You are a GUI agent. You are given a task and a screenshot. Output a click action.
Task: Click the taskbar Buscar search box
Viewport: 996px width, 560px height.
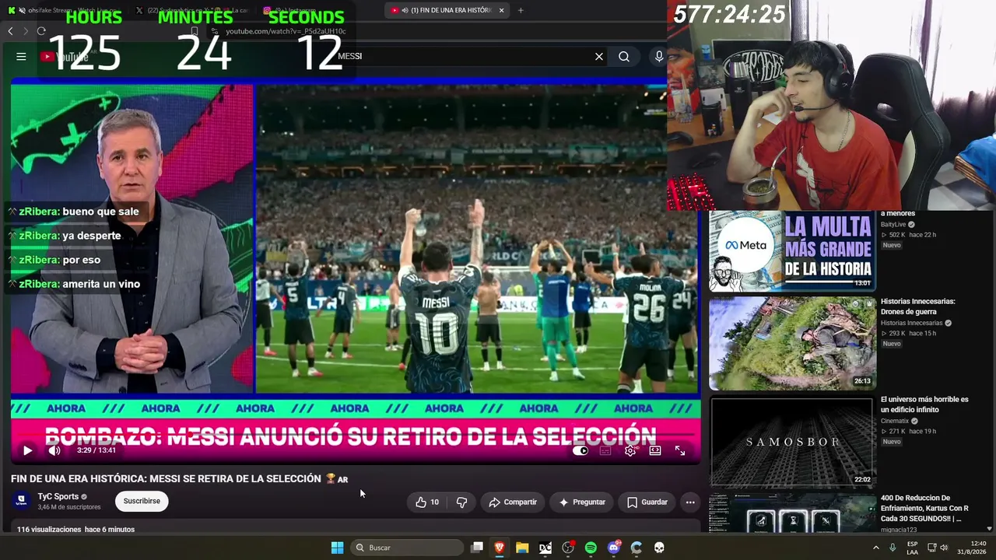[406, 548]
